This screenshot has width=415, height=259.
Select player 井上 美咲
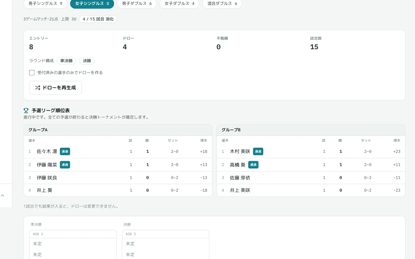[x=240, y=190]
